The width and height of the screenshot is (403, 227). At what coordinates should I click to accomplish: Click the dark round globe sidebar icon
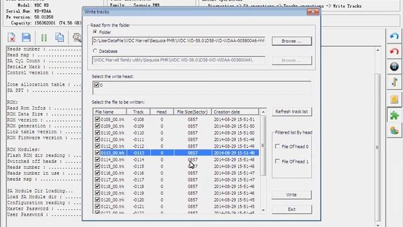point(394,66)
